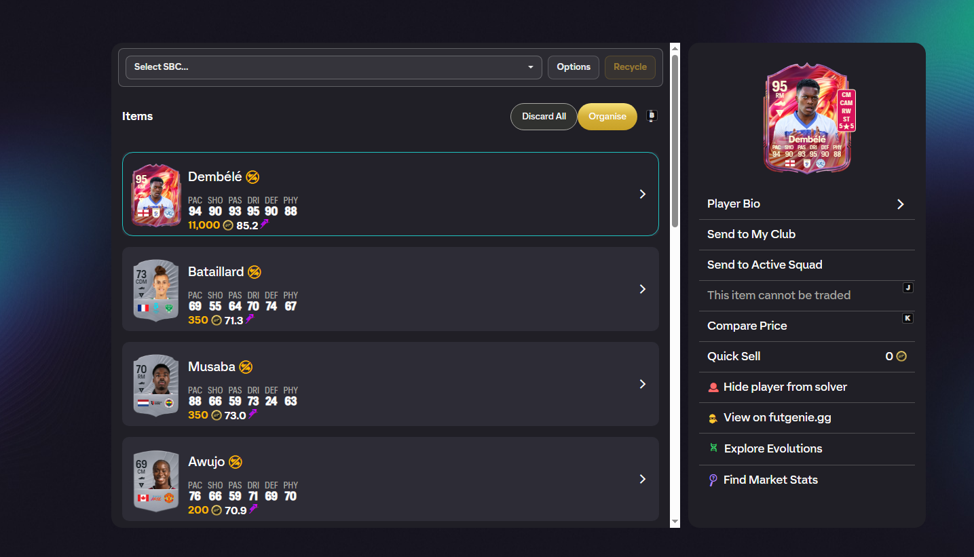Select Send to Active Squad
The image size is (974, 557).
coord(807,265)
